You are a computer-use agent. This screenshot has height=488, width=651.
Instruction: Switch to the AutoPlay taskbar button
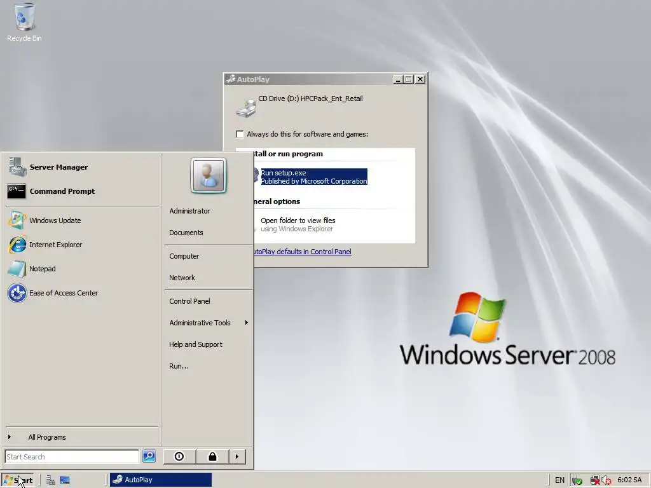coord(161,480)
